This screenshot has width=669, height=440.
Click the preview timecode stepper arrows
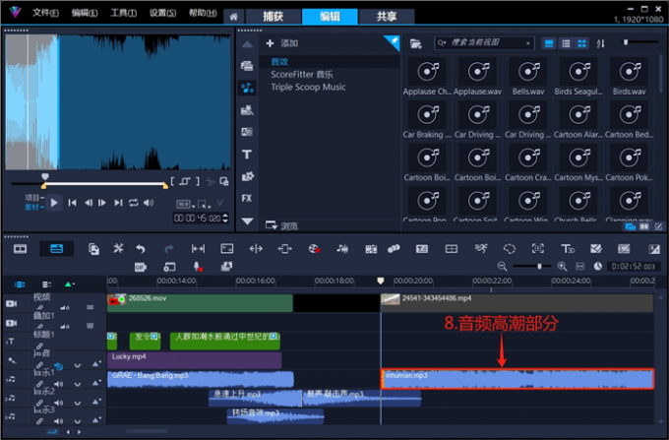[225, 219]
